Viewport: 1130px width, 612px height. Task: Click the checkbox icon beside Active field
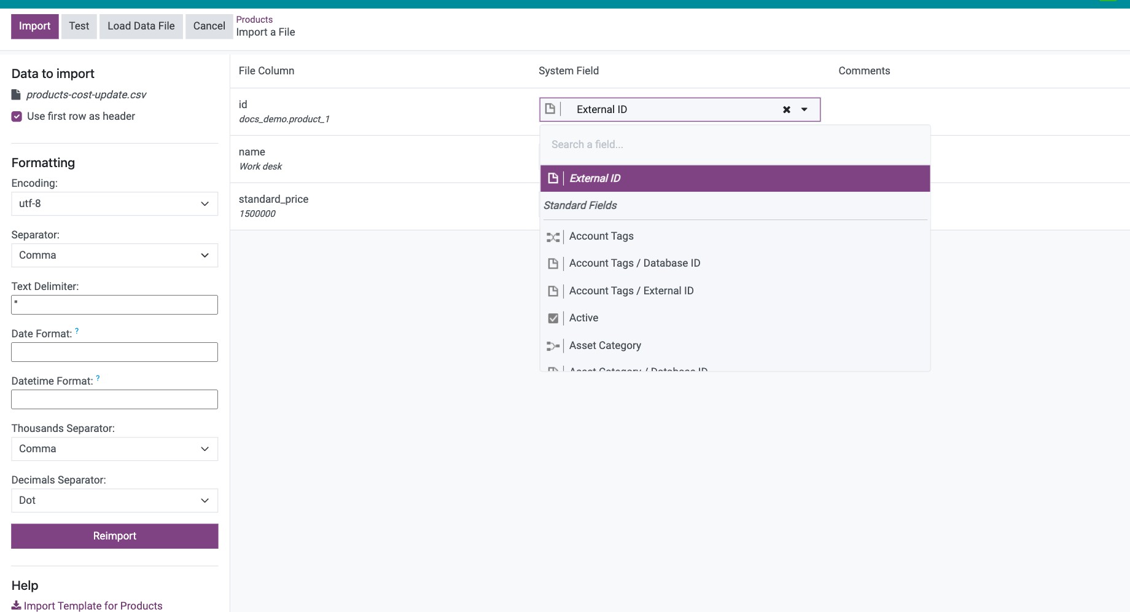(x=553, y=318)
